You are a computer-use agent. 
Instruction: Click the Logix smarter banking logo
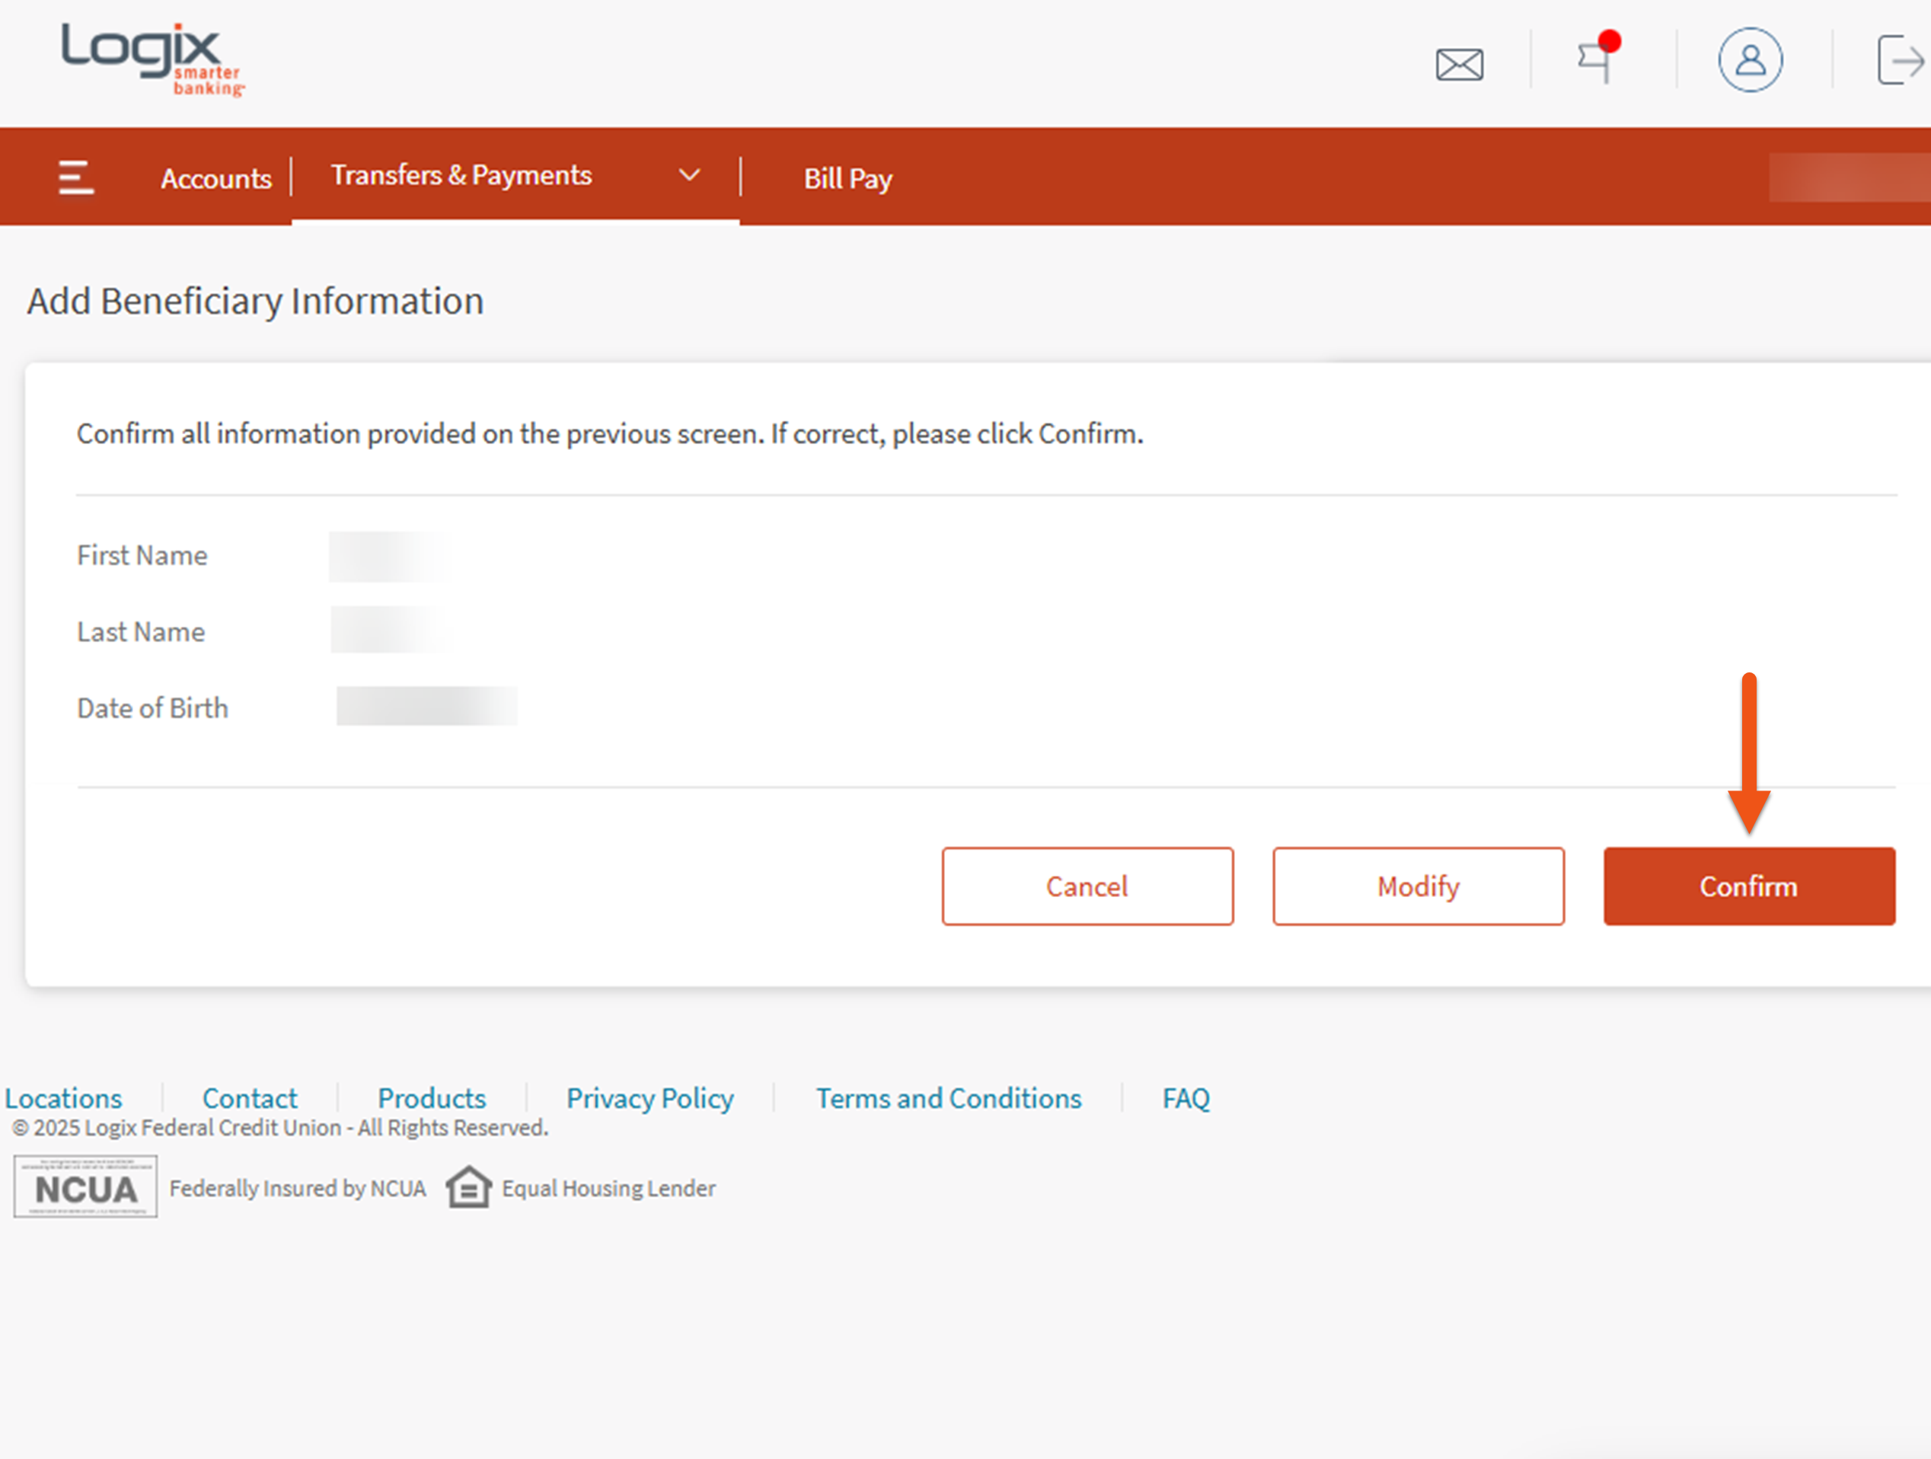click(152, 59)
